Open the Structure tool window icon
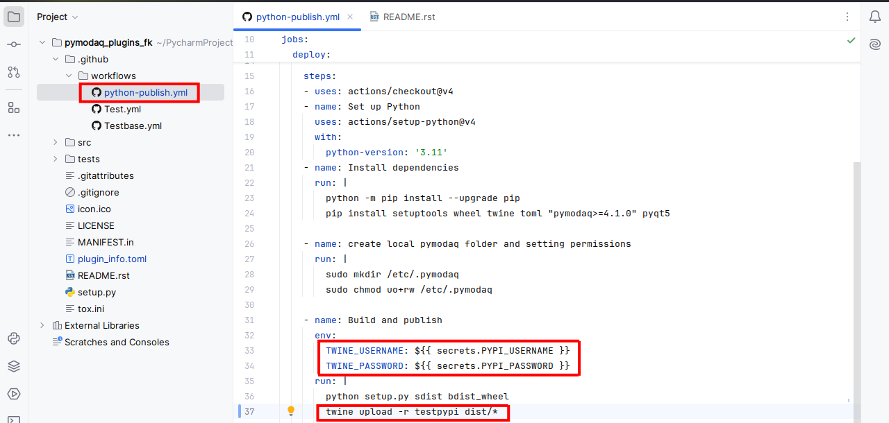The width and height of the screenshot is (889, 423). [14, 107]
